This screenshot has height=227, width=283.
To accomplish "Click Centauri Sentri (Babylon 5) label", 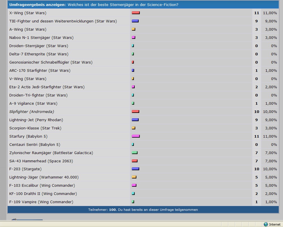I will [x=35, y=144].
